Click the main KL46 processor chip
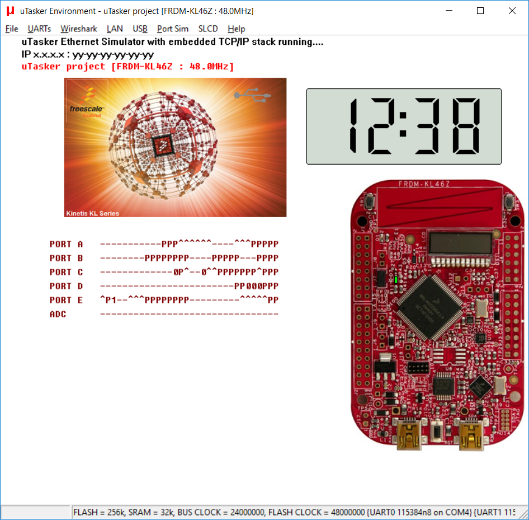This screenshot has width=529, height=520. (x=430, y=307)
